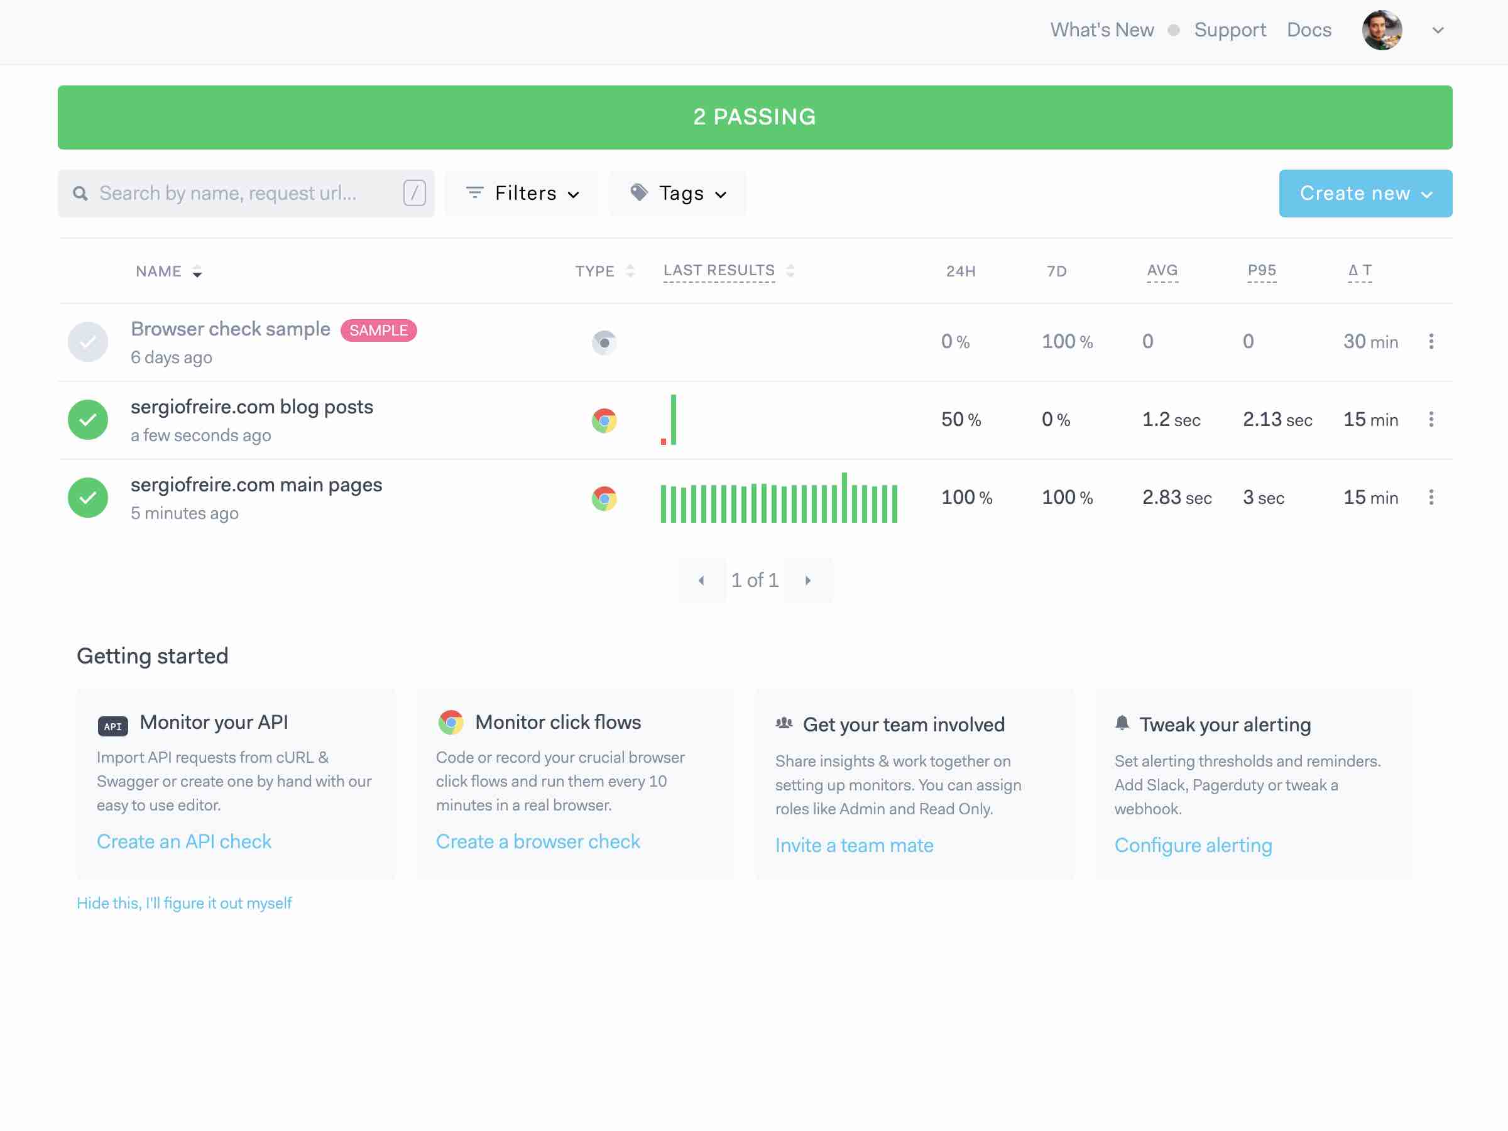Click the user avatar picture
The width and height of the screenshot is (1508, 1131).
pyautogui.click(x=1381, y=30)
